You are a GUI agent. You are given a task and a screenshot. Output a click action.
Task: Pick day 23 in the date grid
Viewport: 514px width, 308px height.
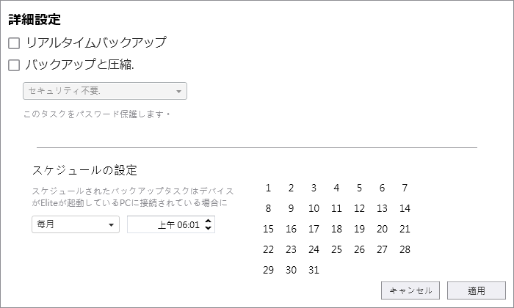[x=291, y=250]
